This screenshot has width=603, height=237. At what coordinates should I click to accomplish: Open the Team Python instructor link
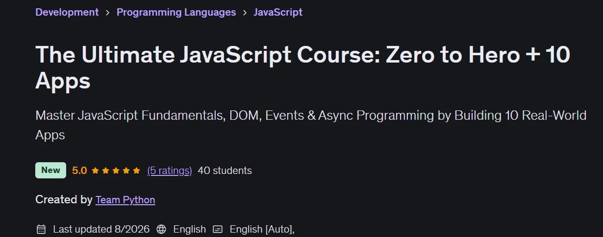tap(126, 200)
